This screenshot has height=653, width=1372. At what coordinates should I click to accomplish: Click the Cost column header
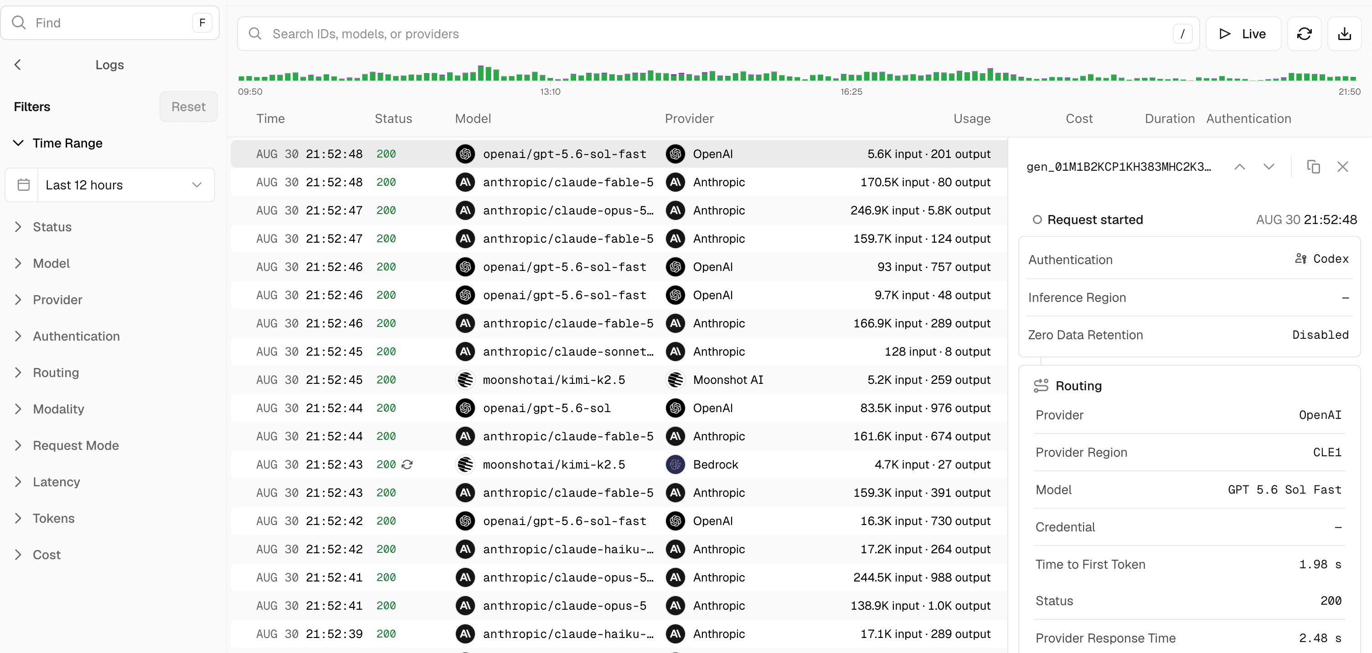click(1079, 119)
